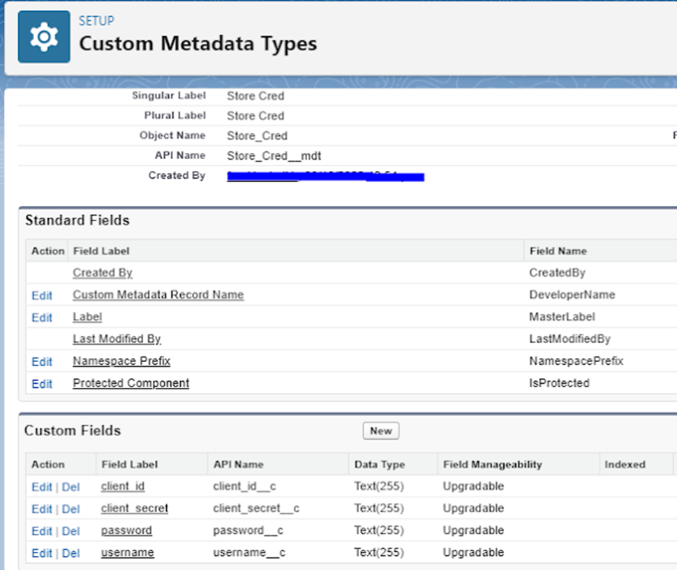Edit the Label standard field

pos(42,318)
